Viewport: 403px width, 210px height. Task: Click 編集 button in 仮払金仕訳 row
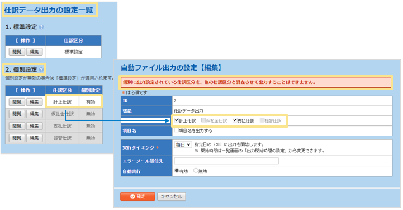pos(34,114)
